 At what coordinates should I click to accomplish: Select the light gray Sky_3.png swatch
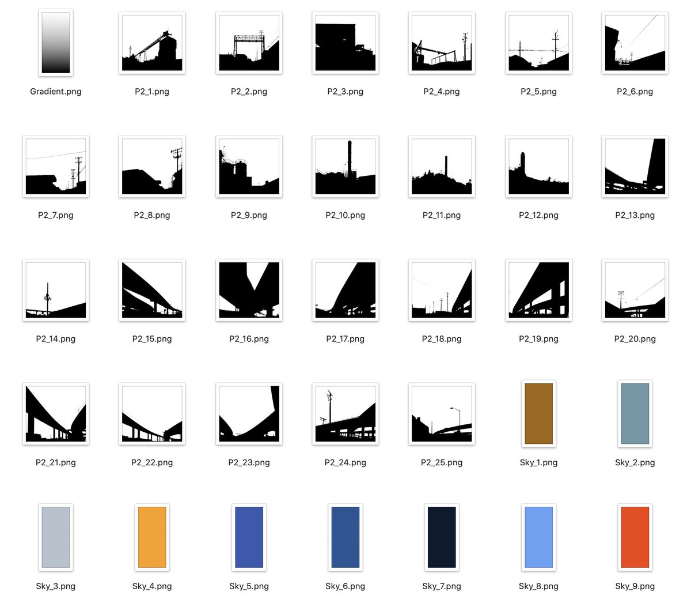pos(56,537)
